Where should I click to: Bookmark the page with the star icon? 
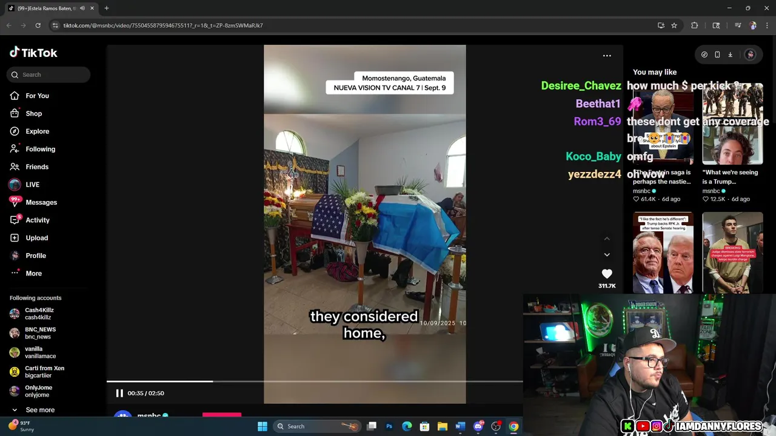[674, 25]
